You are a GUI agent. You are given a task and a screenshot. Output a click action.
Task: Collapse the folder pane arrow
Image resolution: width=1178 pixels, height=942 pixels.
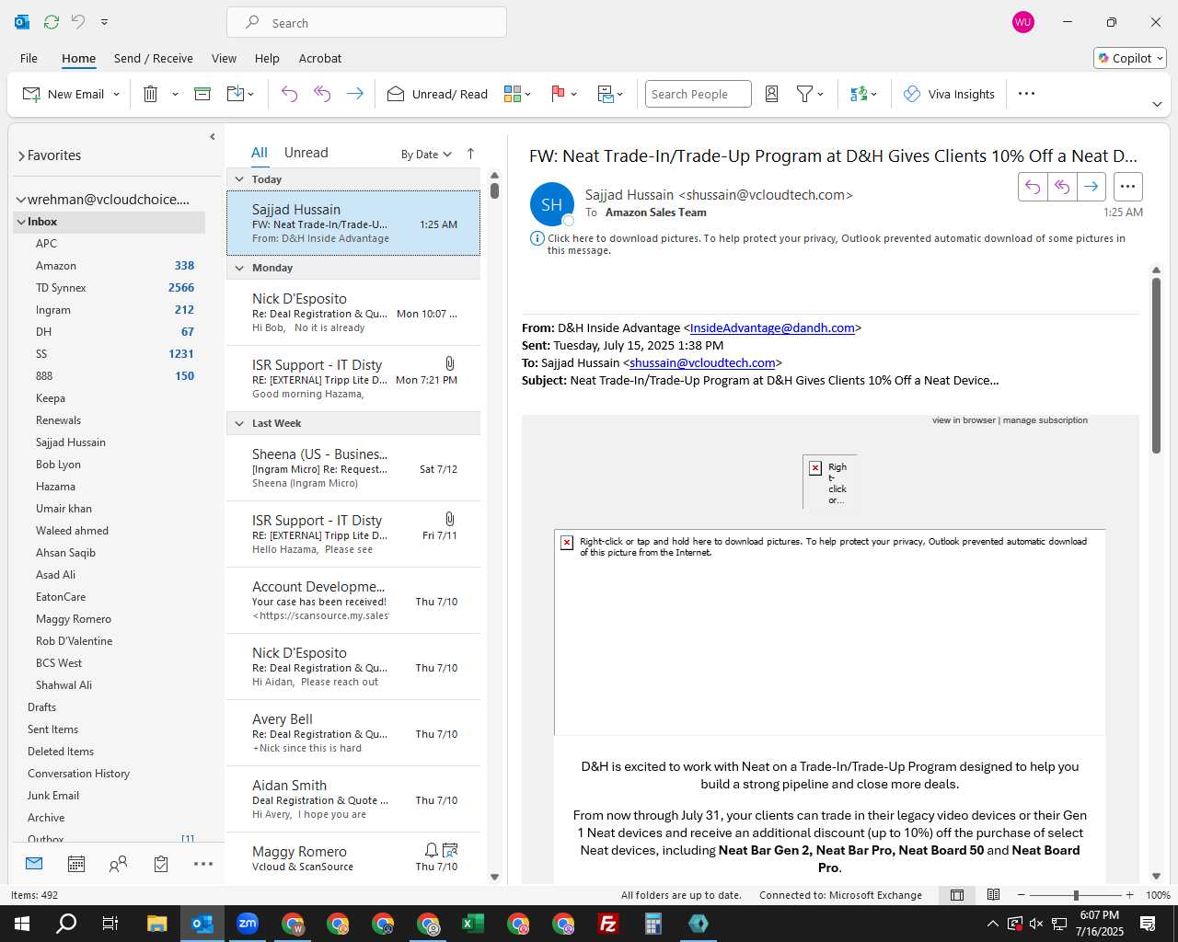[213, 136]
